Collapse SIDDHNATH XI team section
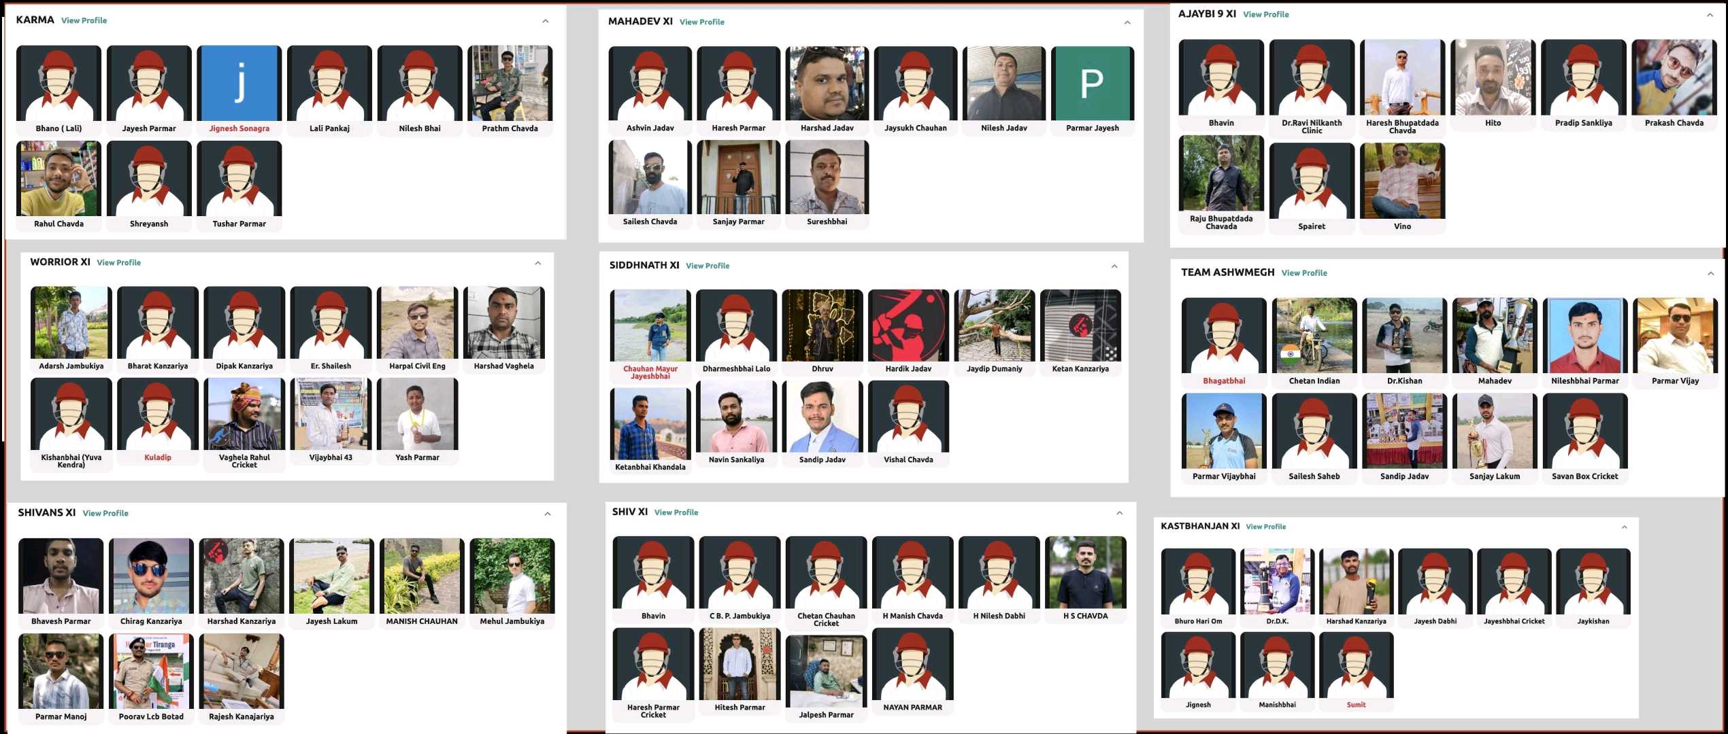Screen dimensions: 1728x734 click(1114, 266)
